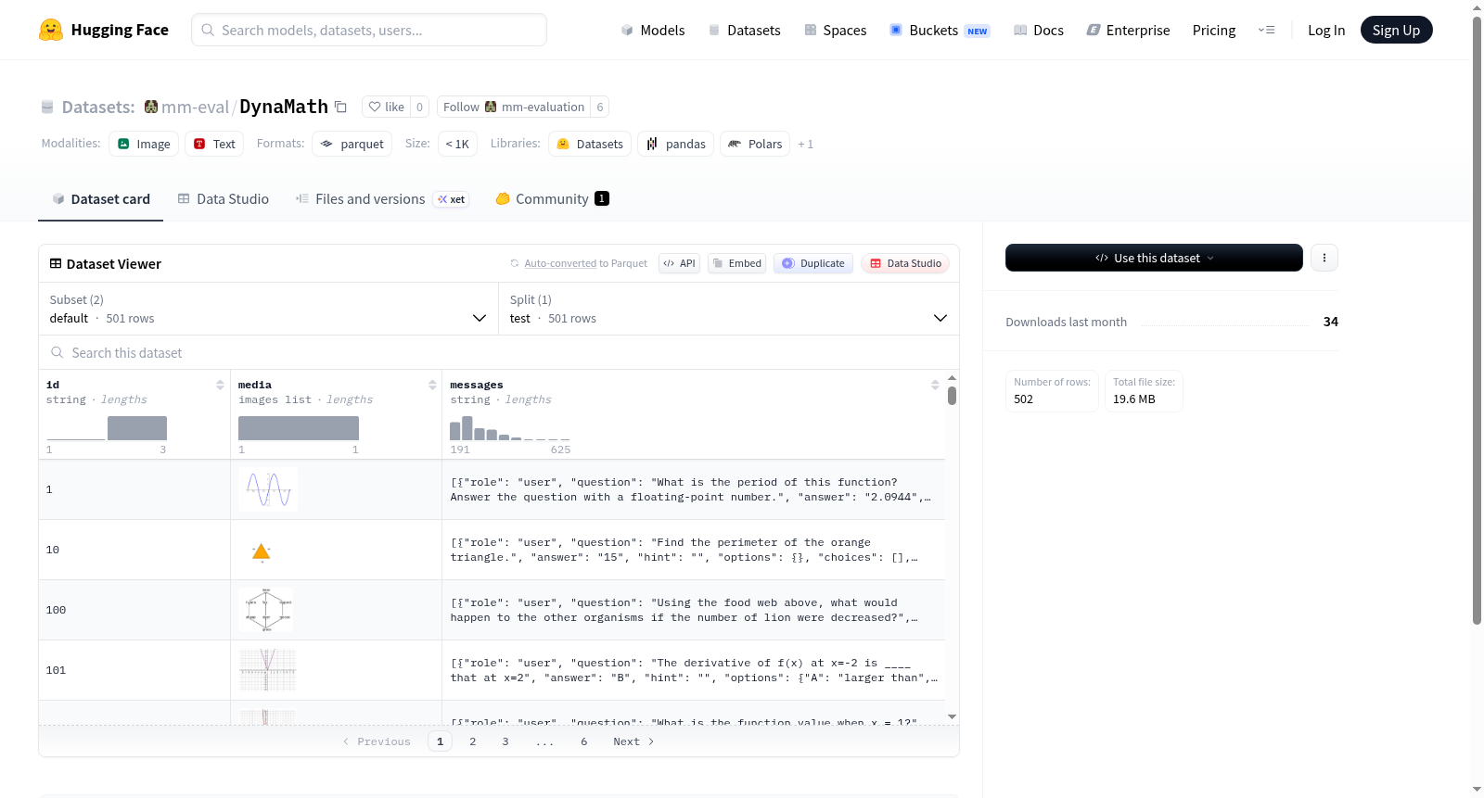Go to Spaces in the top navigation
The height and width of the screenshot is (798, 1484).
(x=835, y=30)
